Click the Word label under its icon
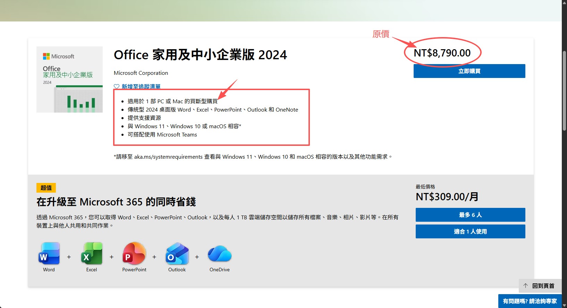Screen dimensions: 567x308 point(49,270)
